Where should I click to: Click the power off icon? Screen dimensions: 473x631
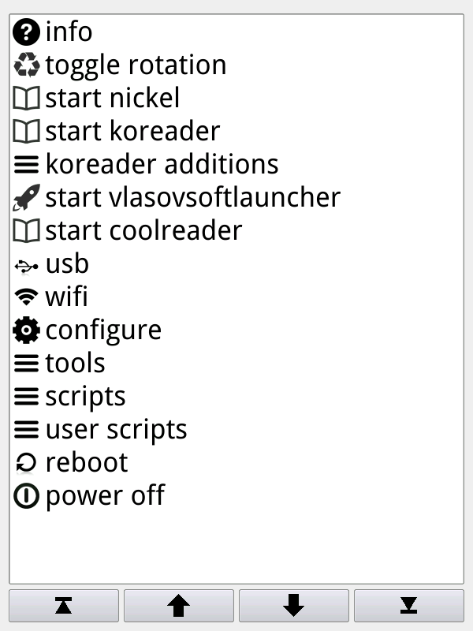[x=27, y=496]
